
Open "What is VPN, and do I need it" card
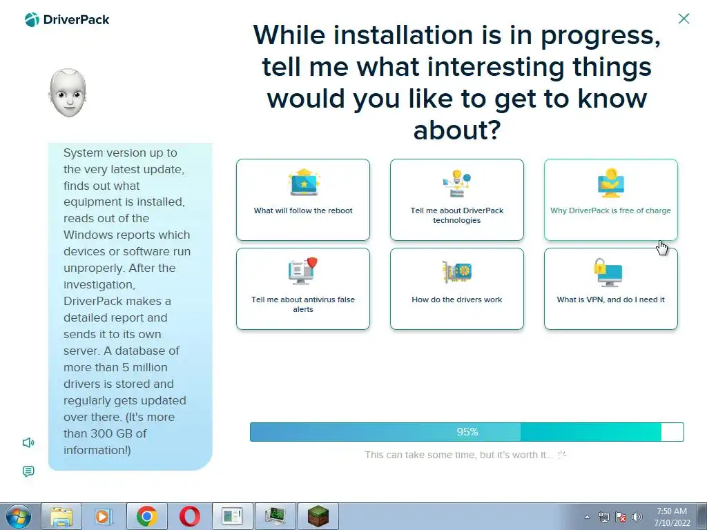(x=610, y=289)
